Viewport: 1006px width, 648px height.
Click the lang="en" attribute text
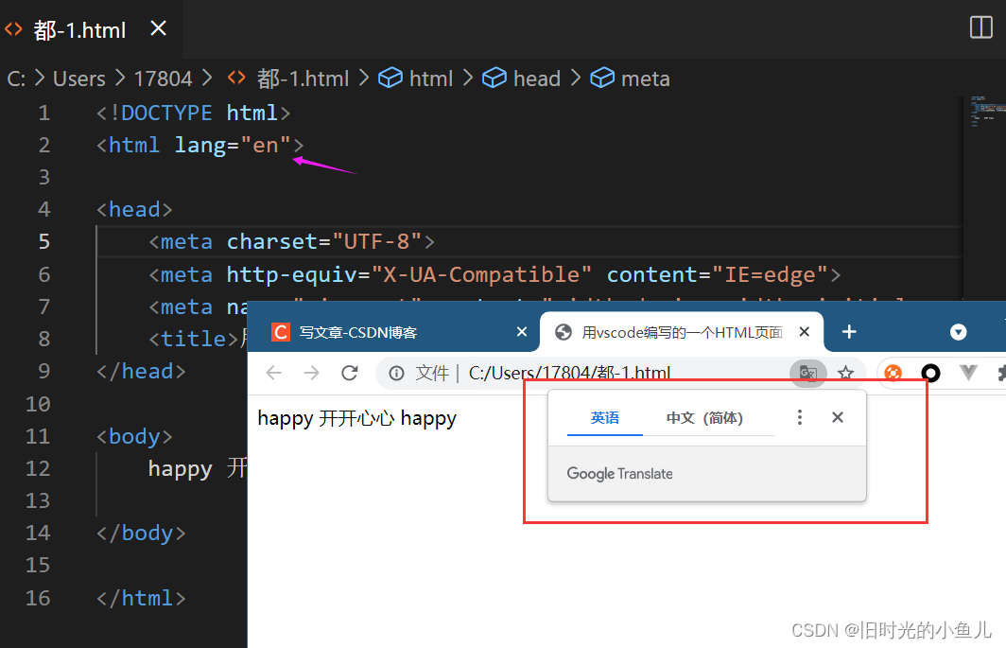[x=233, y=145]
